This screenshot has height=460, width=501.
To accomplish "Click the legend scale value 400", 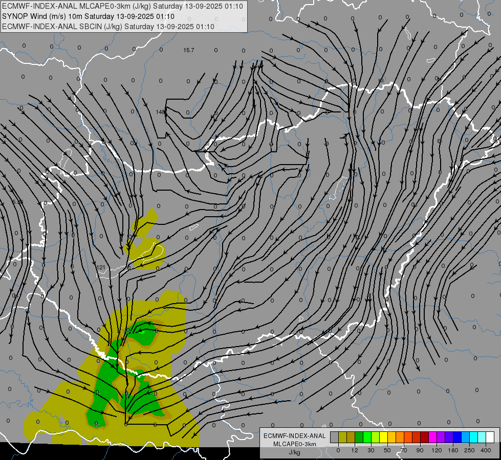I will (x=486, y=450).
